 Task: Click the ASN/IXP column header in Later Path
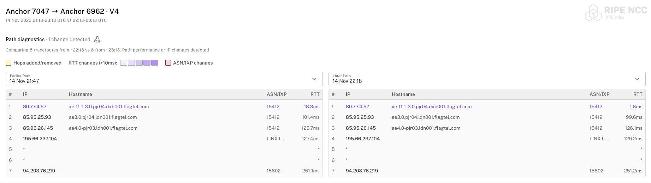tap(599, 94)
